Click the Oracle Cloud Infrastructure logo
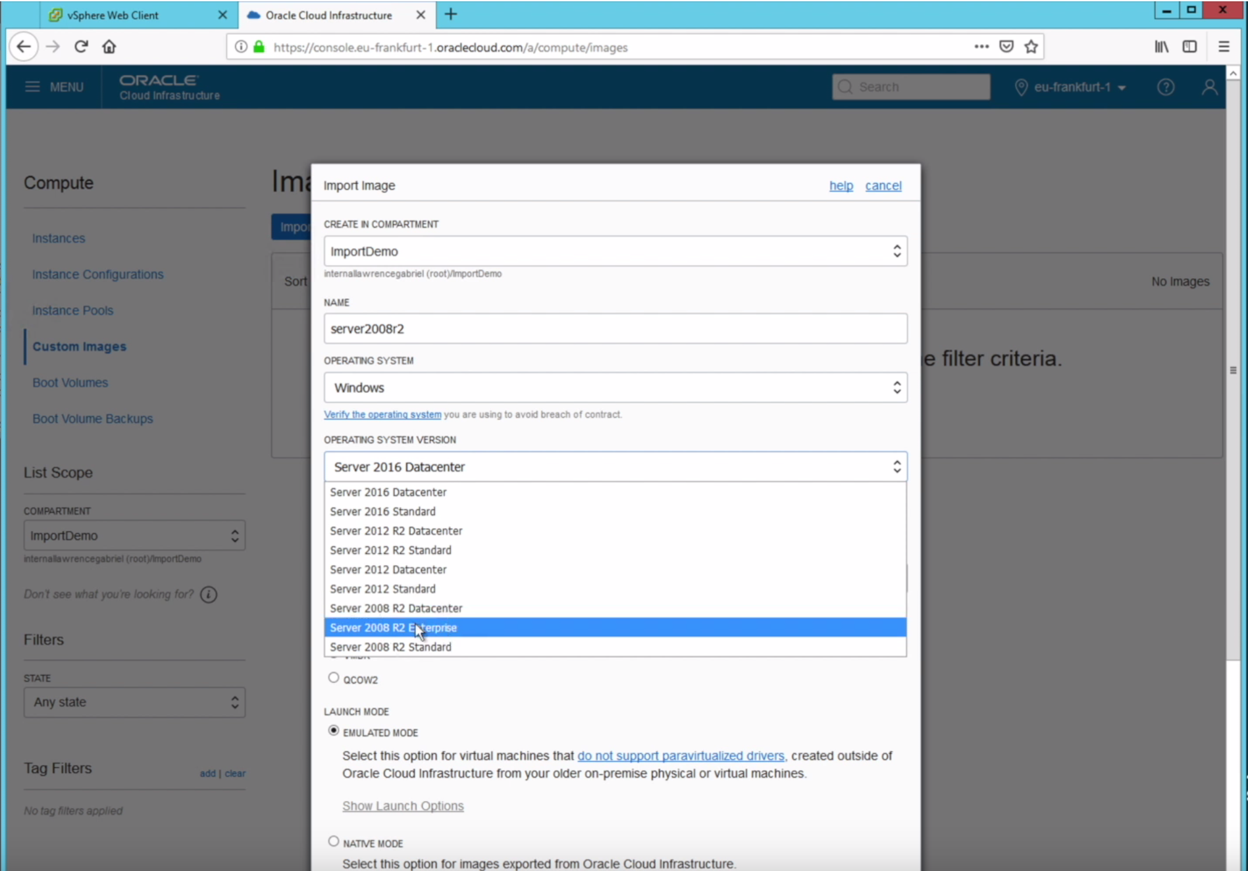 click(169, 87)
